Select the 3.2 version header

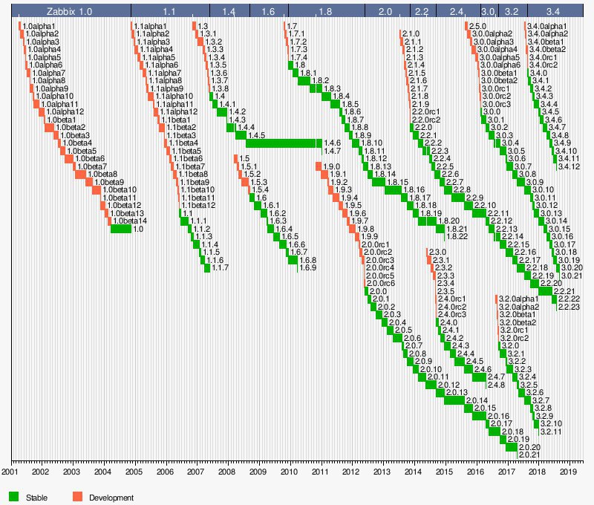[x=512, y=11]
